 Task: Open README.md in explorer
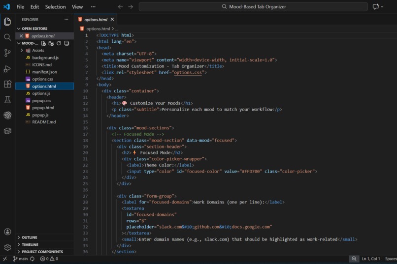point(44,122)
